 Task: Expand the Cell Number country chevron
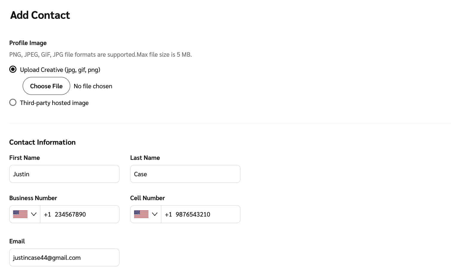click(x=155, y=214)
